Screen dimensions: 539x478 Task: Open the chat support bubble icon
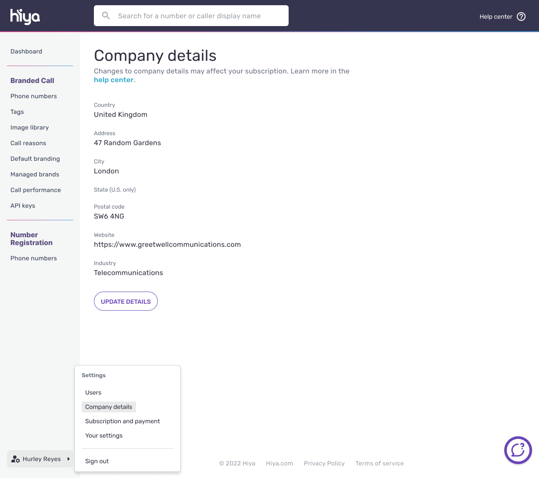pyautogui.click(x=518, y=450)
